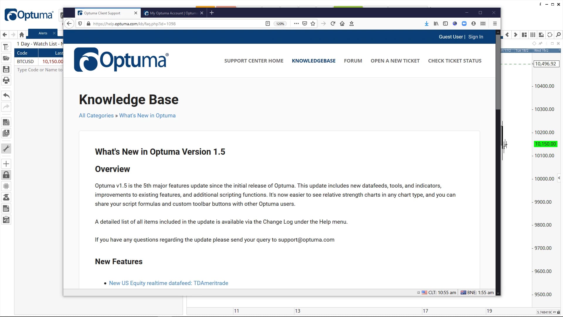Image resolution: width=563 pixels, height=317 pixels.
Task: Select the BTCUSD row in watch list
Action: [39, 61]
